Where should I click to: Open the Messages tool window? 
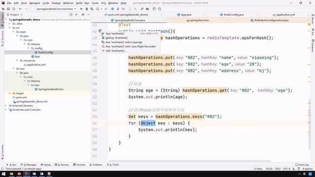tap(29, 165)
